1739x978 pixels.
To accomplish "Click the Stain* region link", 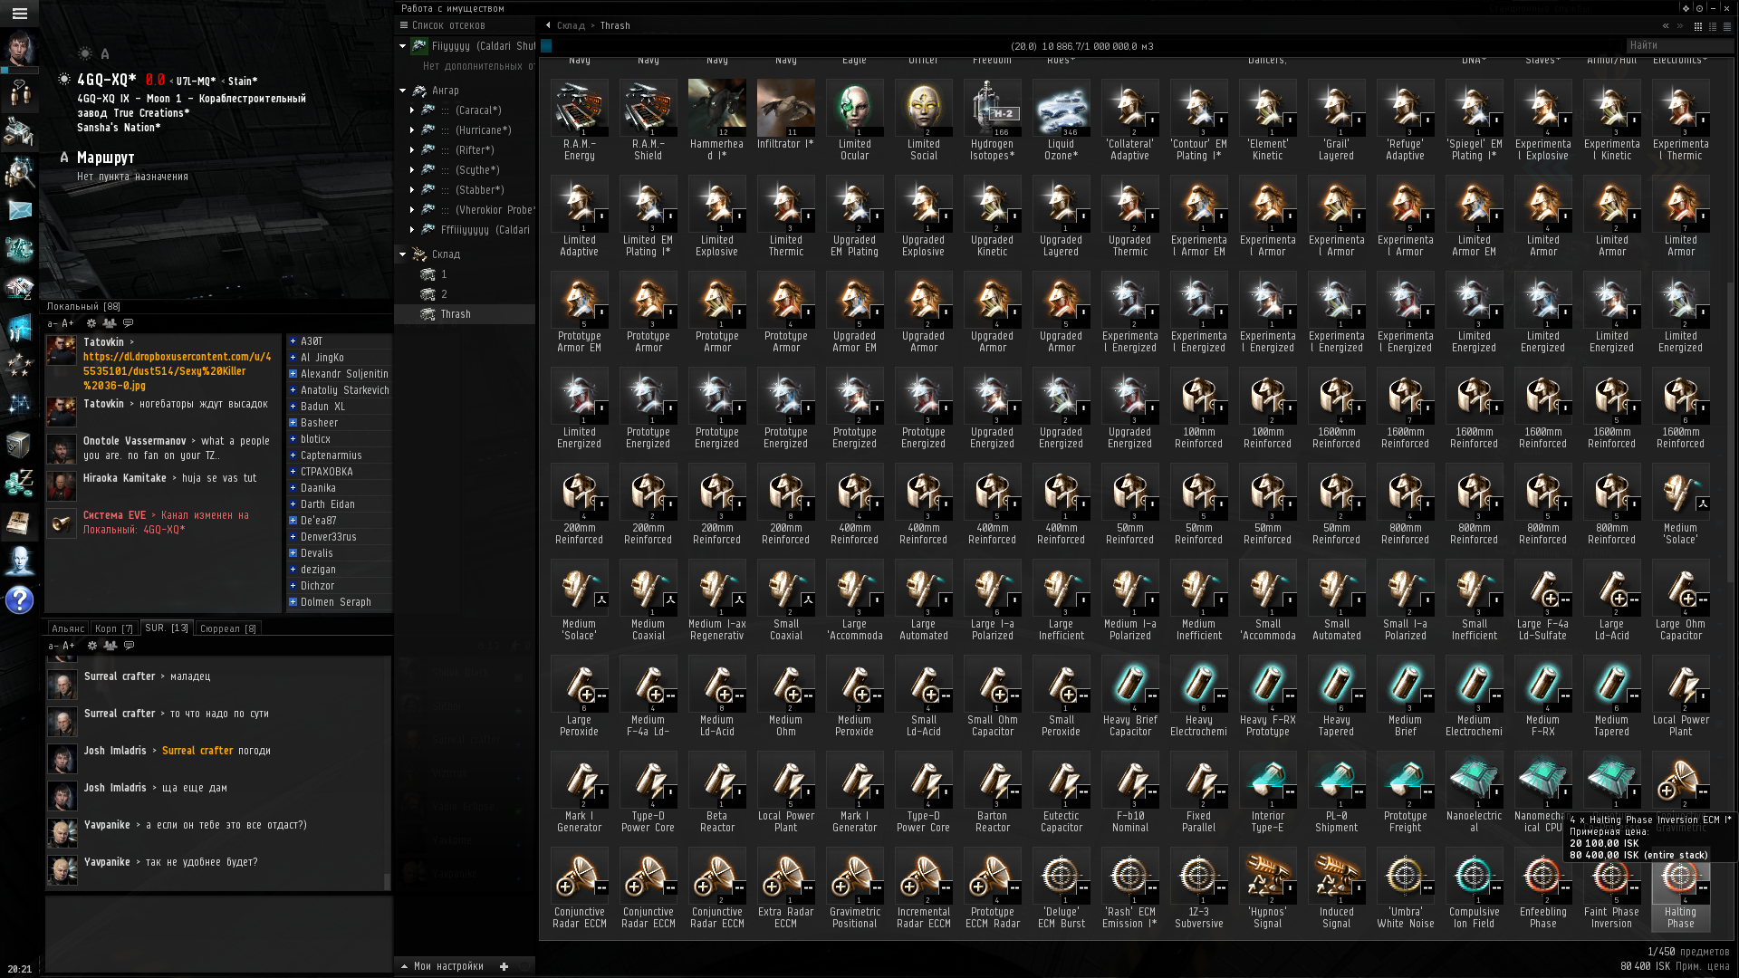I will 243,81.
